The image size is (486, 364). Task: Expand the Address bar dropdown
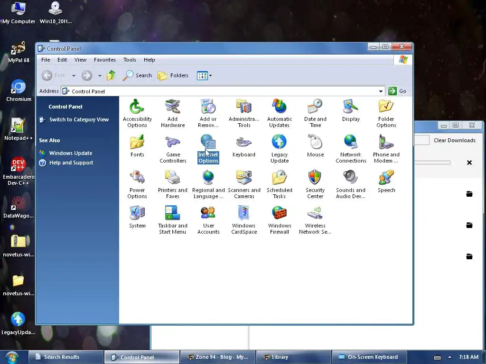(381, 91)
